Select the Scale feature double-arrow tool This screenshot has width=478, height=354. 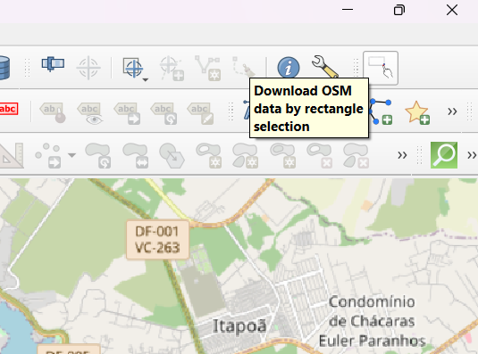(135, 155)
